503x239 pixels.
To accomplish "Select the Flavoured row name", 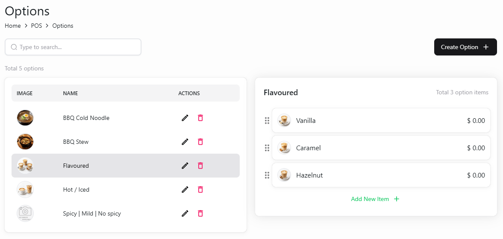I will click(76, 166).
